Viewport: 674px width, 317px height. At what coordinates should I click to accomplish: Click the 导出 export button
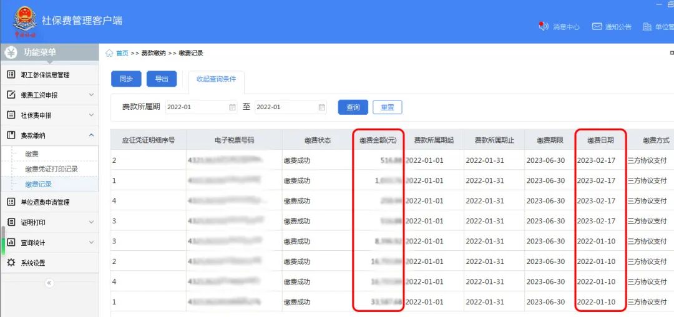(x=162, y=79)
